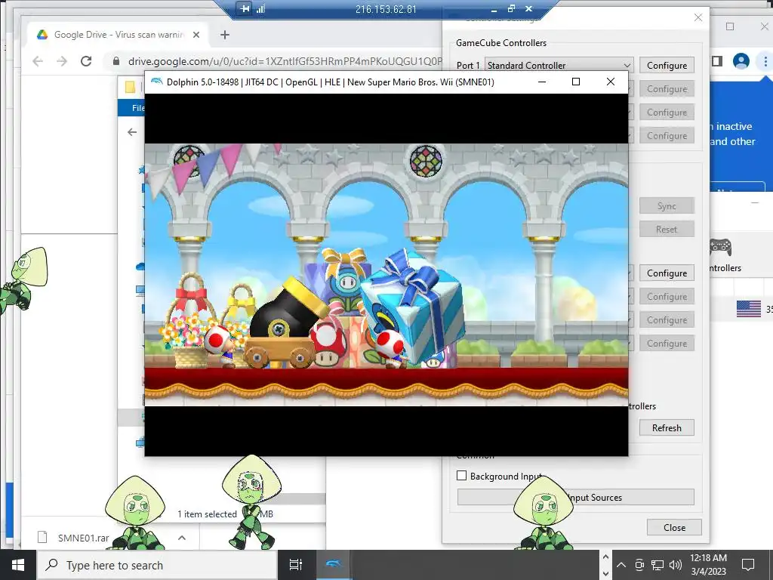
Task: Open Chrome three-dot menu
Action: click(x=765, y=61)
